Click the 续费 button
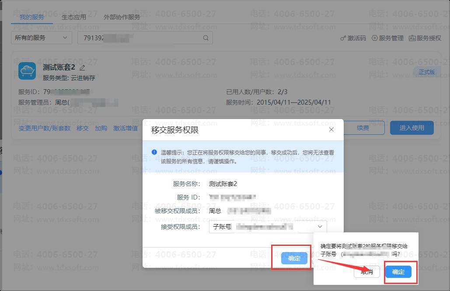Screen dimensions: 450x291 [363, 128]
